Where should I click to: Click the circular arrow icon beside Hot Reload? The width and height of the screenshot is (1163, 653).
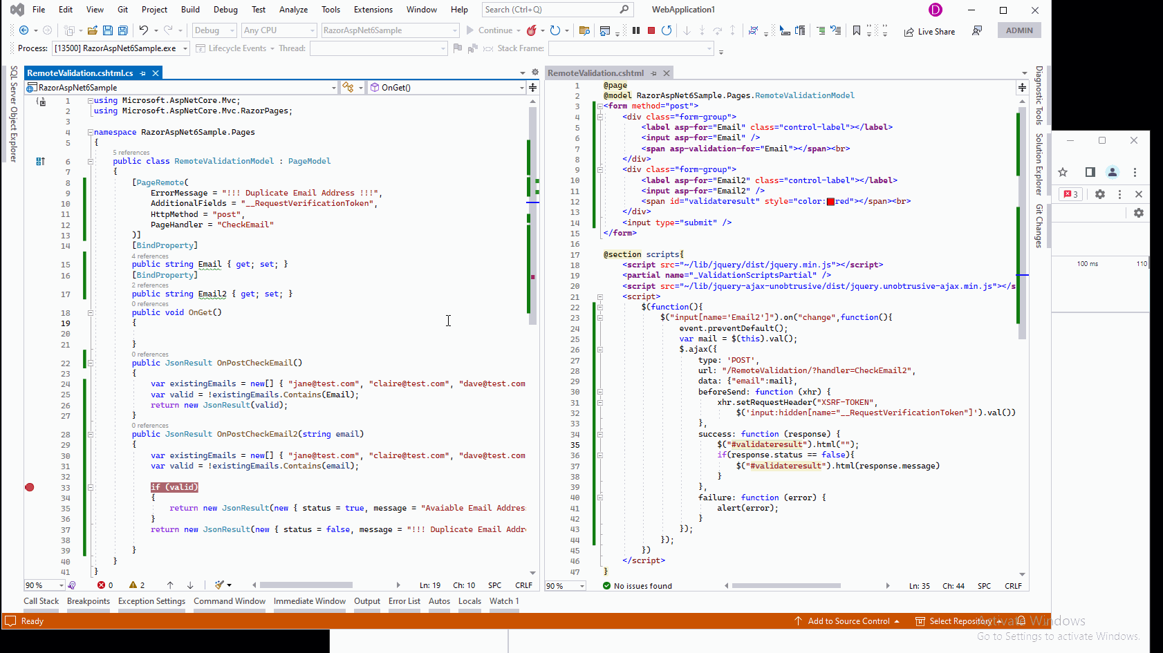[555, 30]
